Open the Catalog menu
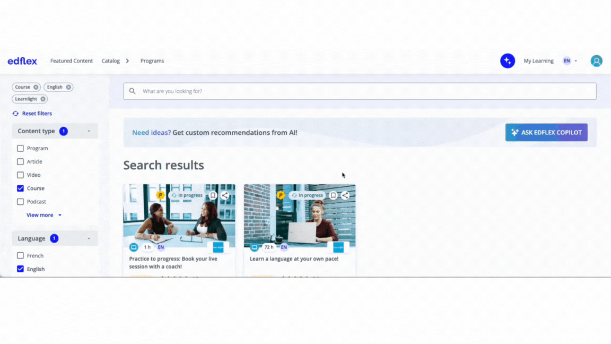The image size is (611, 344). (111, 61)
